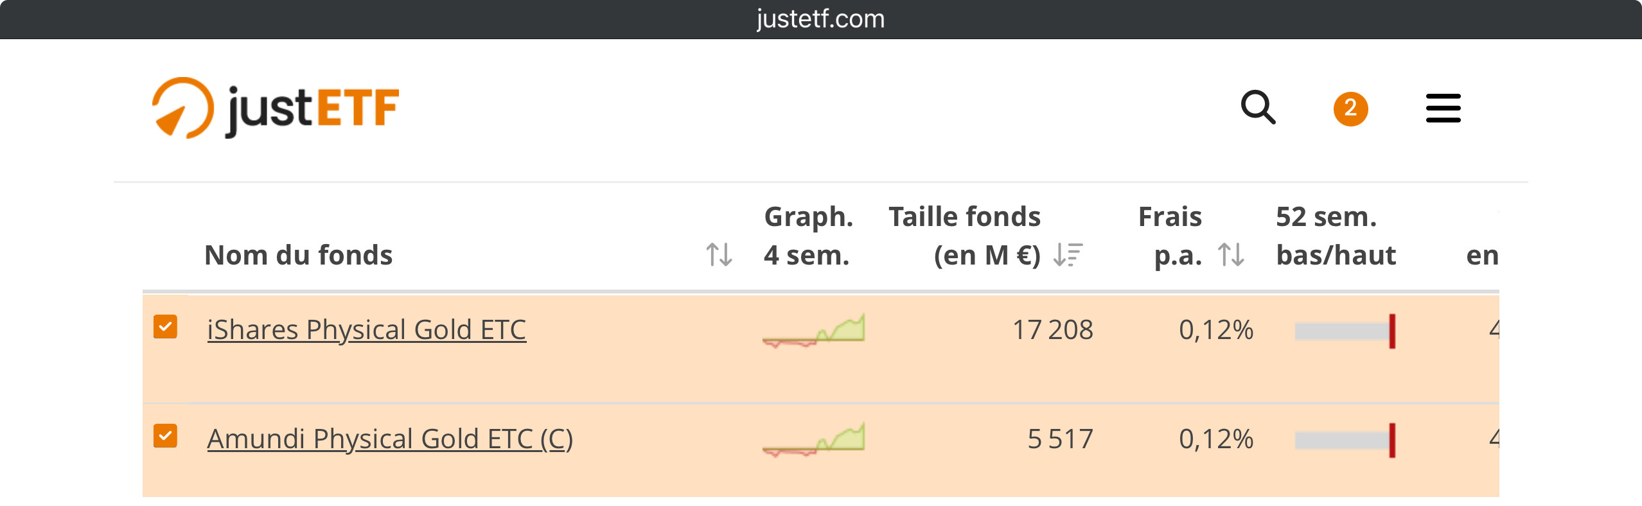Image resolution: width=1642 pixels, height=506 pixels.
Task: Uncheck the Amundi Physical Gold ETC checkbox
Action: tap(165, 436)
